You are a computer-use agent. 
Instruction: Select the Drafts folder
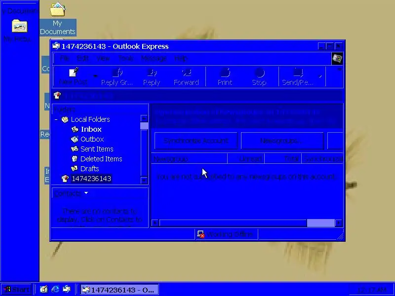[x=89, y=169]
